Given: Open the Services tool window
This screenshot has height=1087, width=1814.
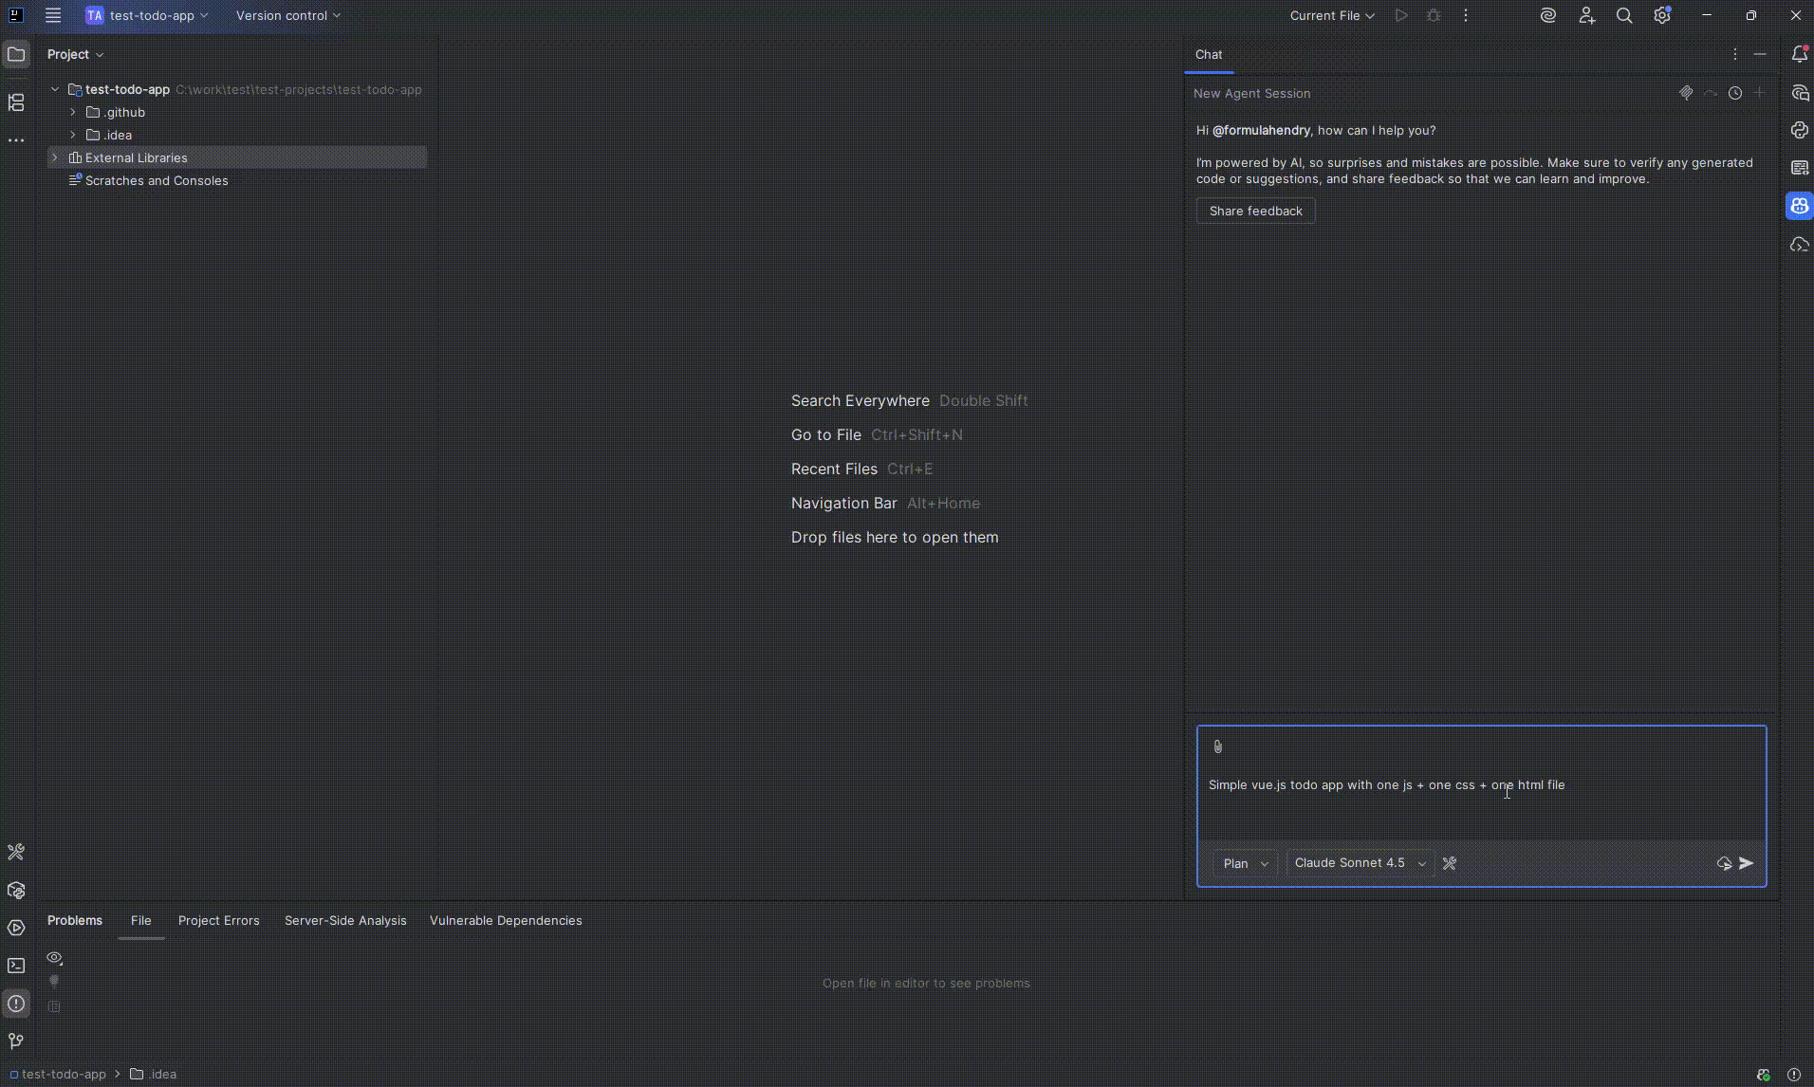Looking at the screenshot, I should click(16, 928).
